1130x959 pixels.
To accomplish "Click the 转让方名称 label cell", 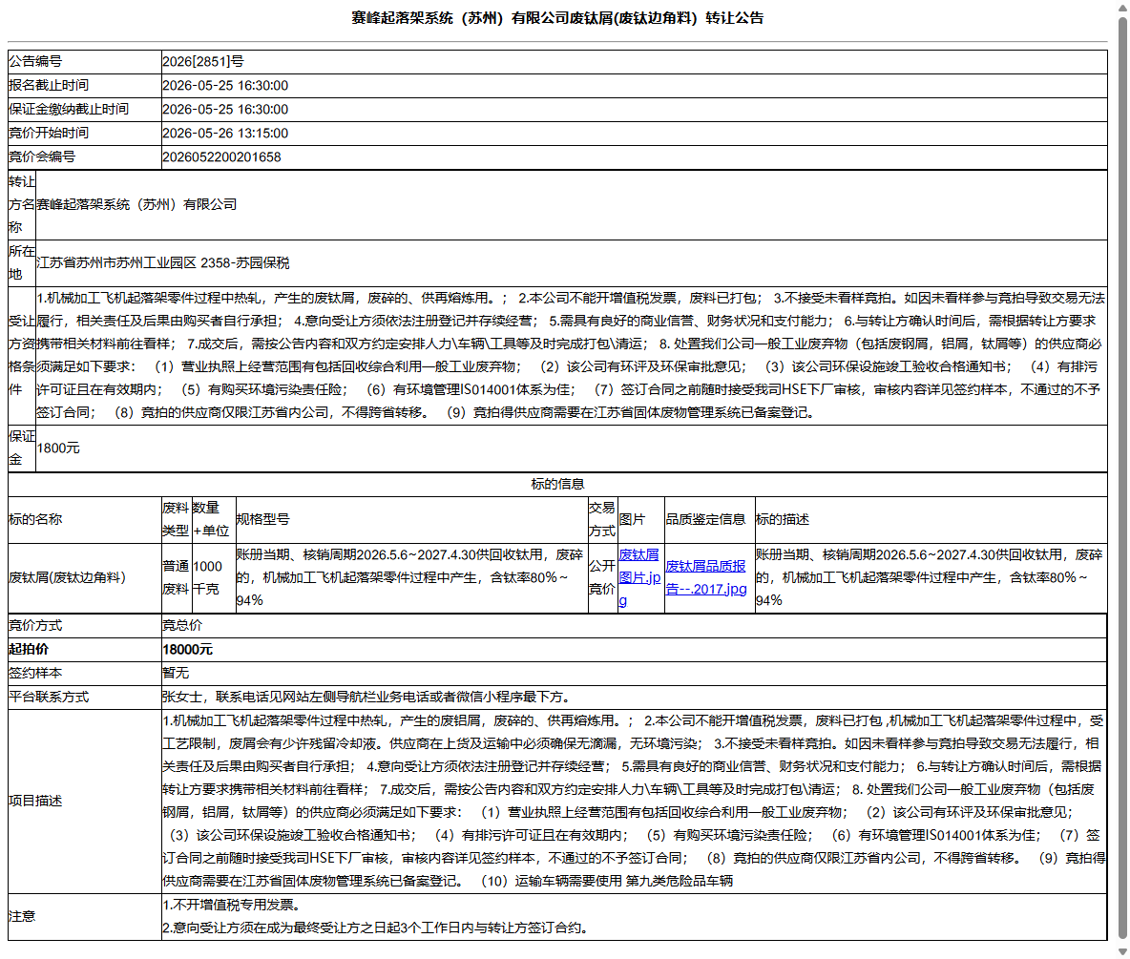I will point(22,204).
